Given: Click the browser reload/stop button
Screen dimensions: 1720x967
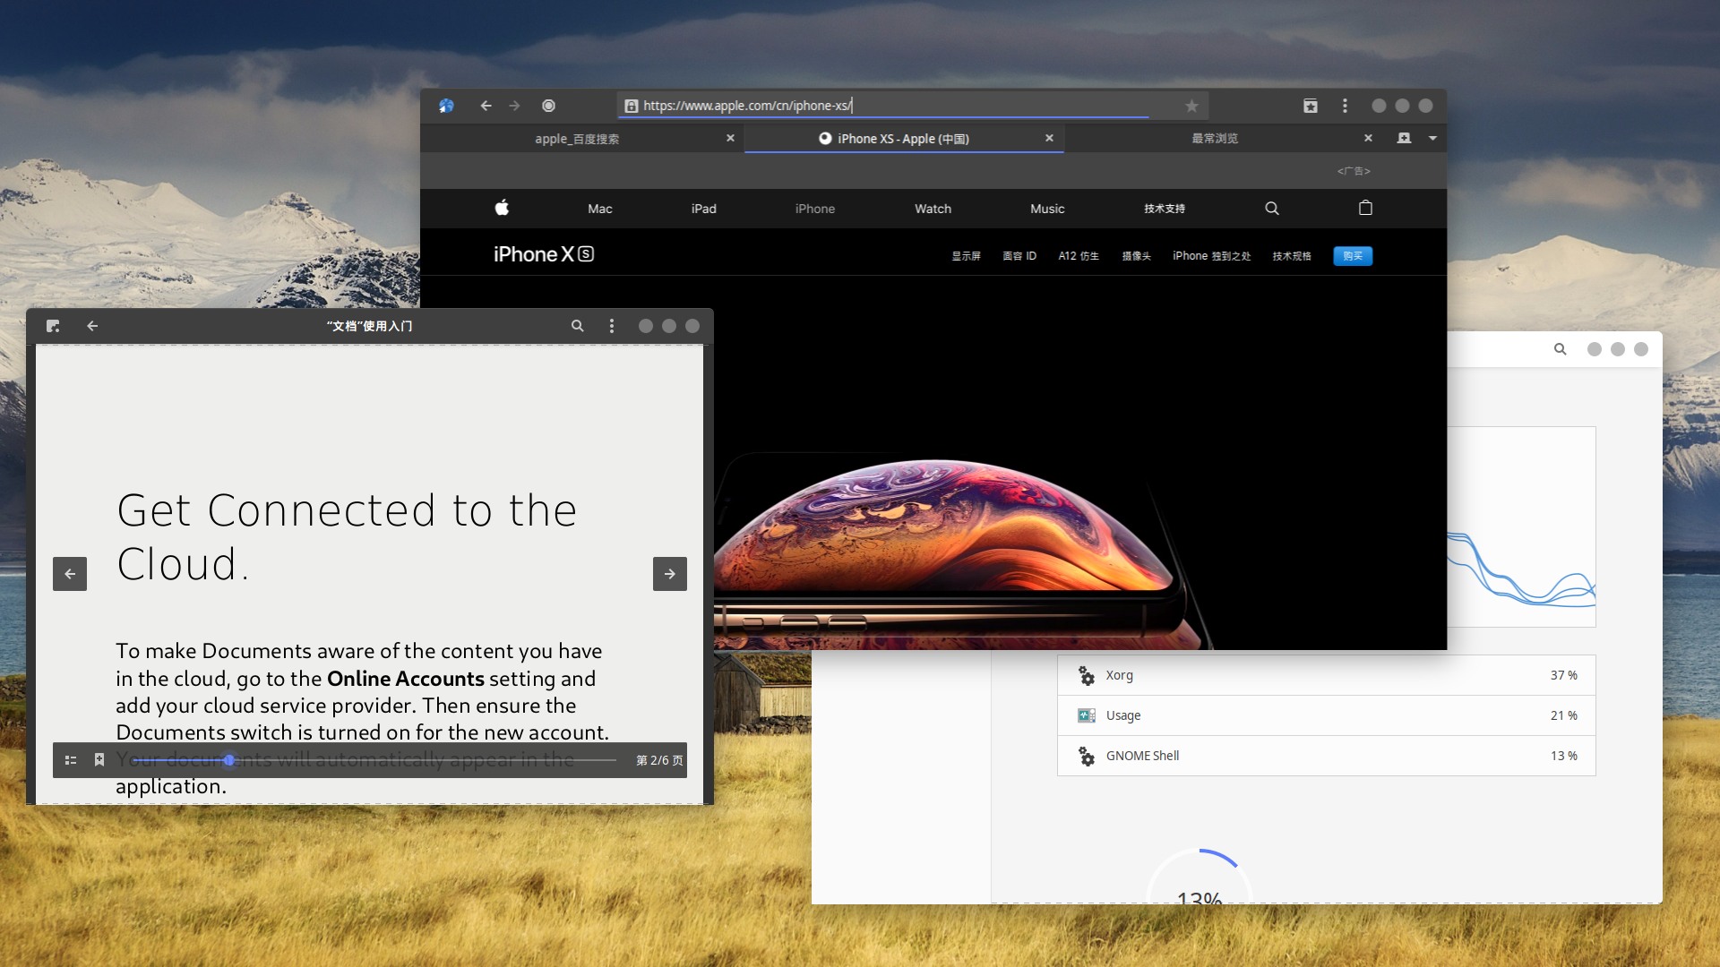Looking at the screenshot, I should pyautogui.click(x=548, y=106).
